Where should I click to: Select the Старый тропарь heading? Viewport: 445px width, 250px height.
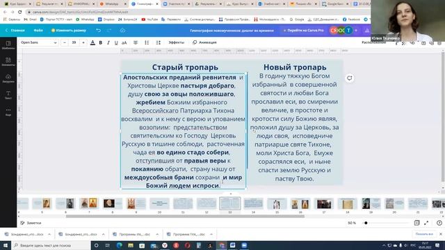(x=185, y=67)
